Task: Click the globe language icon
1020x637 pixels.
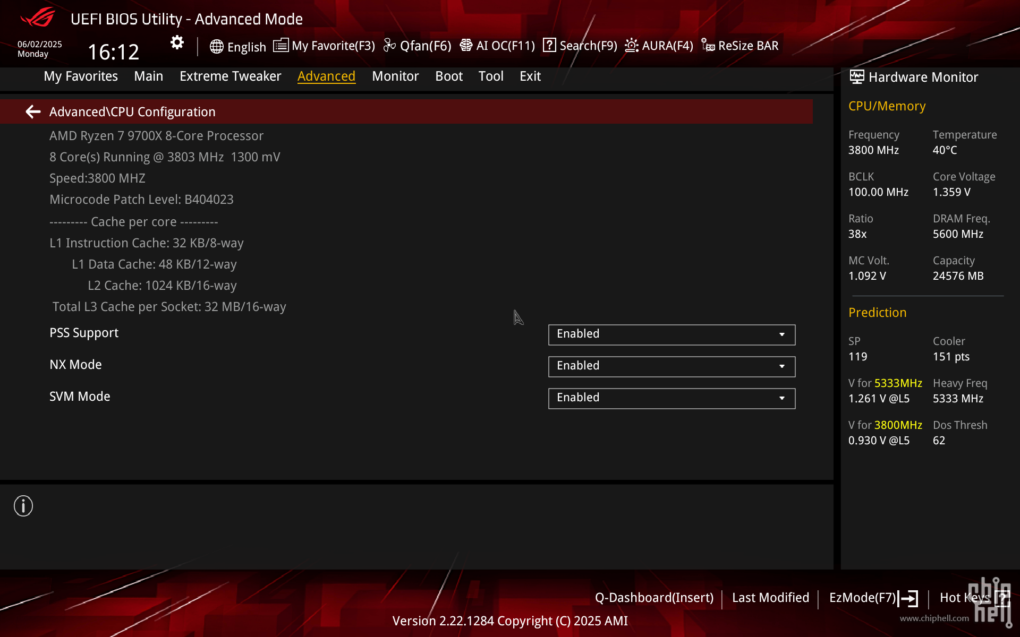Action: 216,47
